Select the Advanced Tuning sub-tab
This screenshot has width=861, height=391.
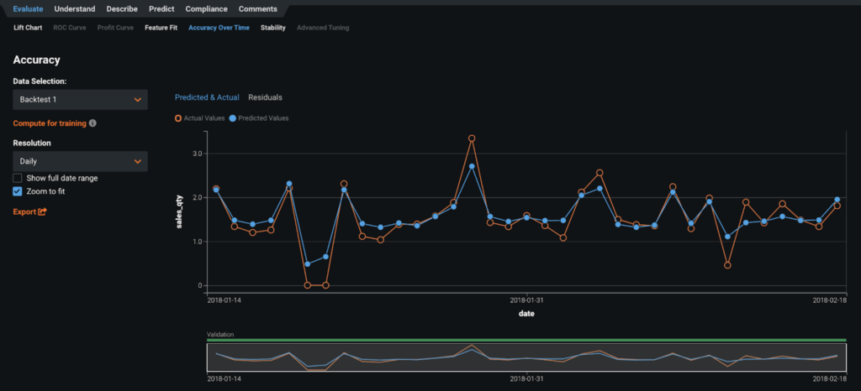(x=323, y=28)
